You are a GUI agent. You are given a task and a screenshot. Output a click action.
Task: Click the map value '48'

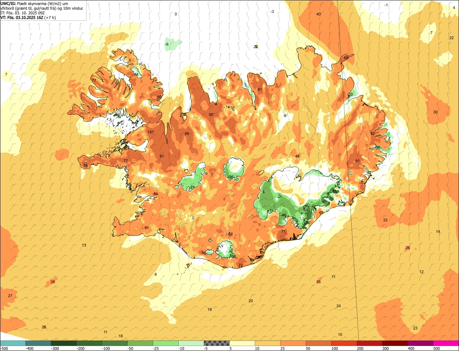point(297,156)
